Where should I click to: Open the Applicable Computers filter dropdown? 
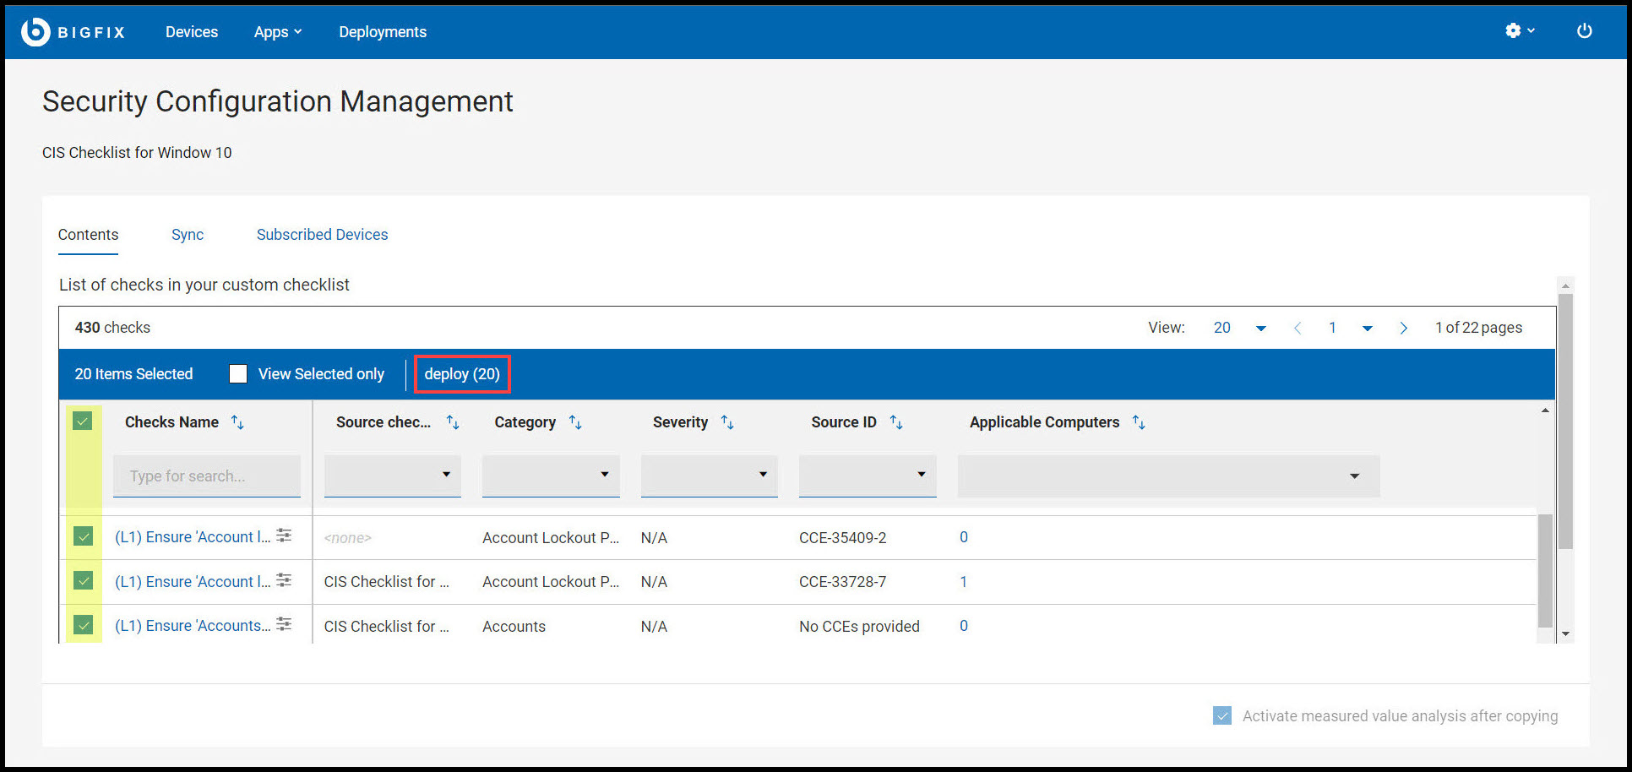click(x=1169, y=476)
